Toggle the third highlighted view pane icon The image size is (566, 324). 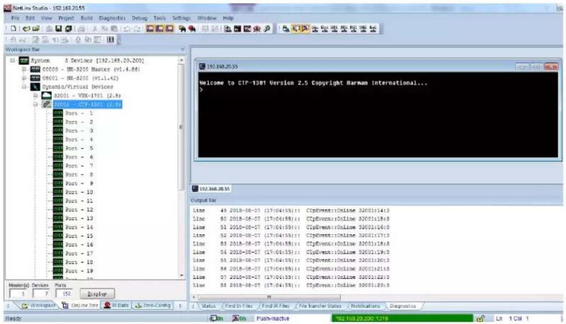point(169,29)
